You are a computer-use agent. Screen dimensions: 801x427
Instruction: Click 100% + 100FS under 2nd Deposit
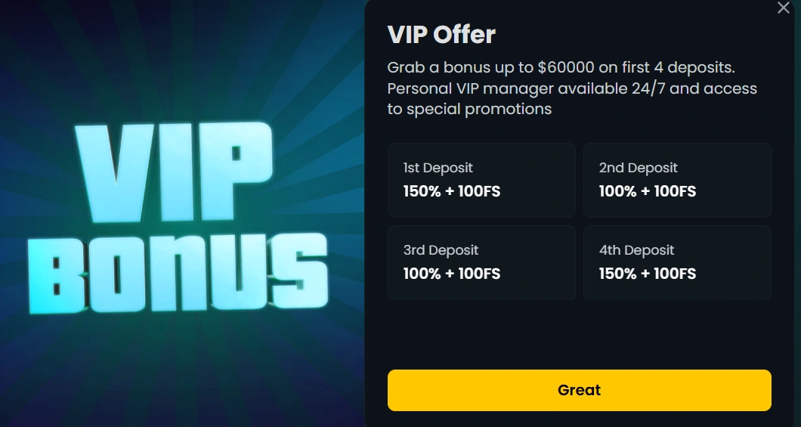(x=648, y=191)
